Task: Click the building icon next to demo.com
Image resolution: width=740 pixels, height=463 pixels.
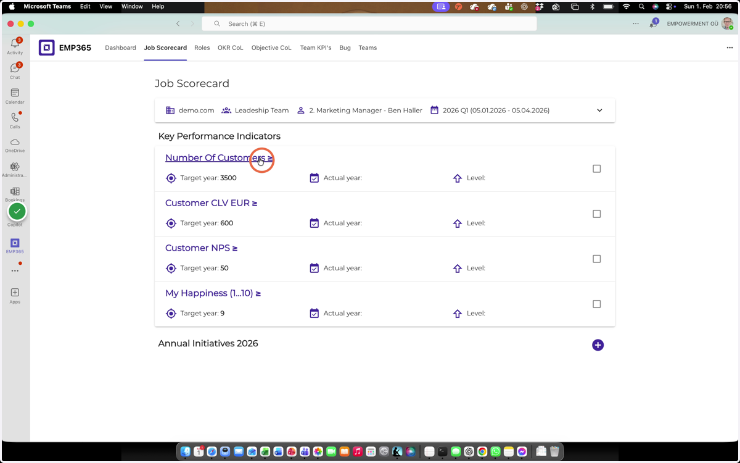Action: click(170, 110)
